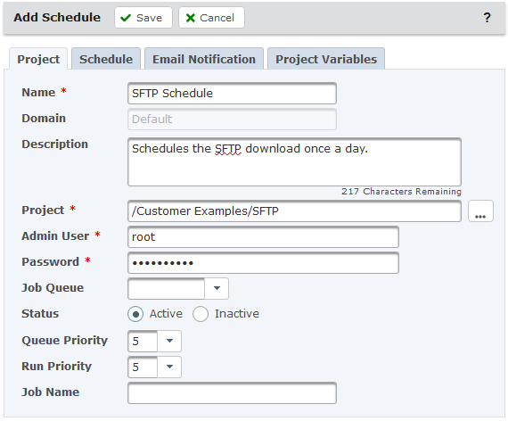Screen dimensions: 508x421
Task: Select the Active status radio button
Action: point(135,314)
